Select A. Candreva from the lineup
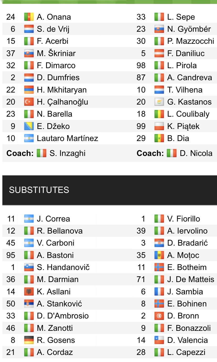This screenshot has height=362, width=217. tap(189, 78)
